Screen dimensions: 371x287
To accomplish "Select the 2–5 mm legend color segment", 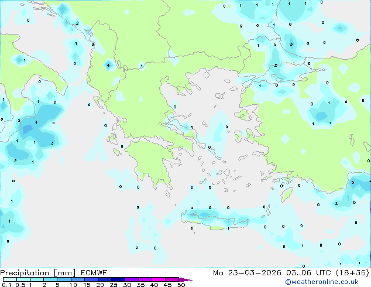I will click(50, 279).
